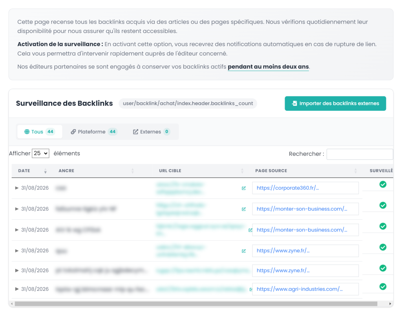Open first https://www.zyne.fr/ source link
402x324 pixels.
[283, 251]
